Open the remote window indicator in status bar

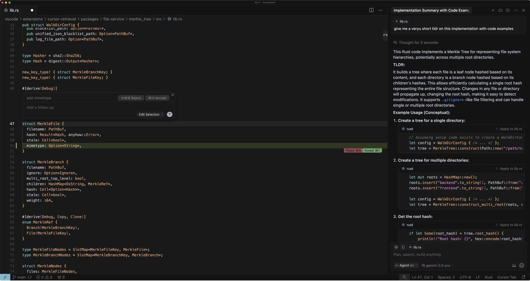tap(5, 277)
